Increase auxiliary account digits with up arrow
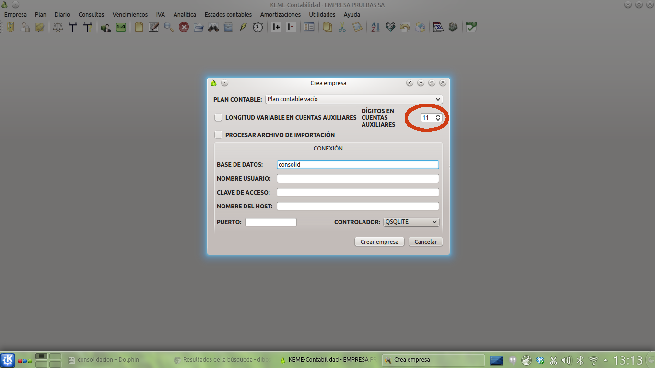Image resolution: width=655 pixels, height=368 pixels. pyautogui.click(x=438, y=115)
